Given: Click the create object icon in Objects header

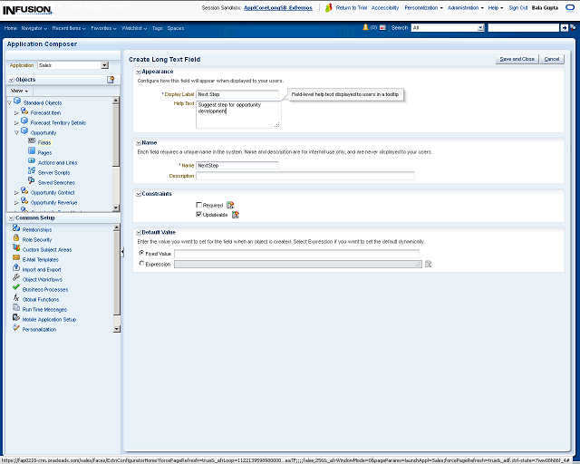Looking at the screenshot, I should pos(111,80).
